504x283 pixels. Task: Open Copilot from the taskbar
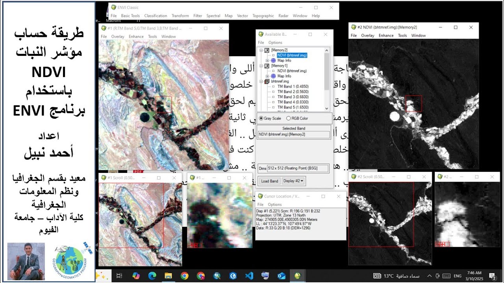[x=136, y=276]
